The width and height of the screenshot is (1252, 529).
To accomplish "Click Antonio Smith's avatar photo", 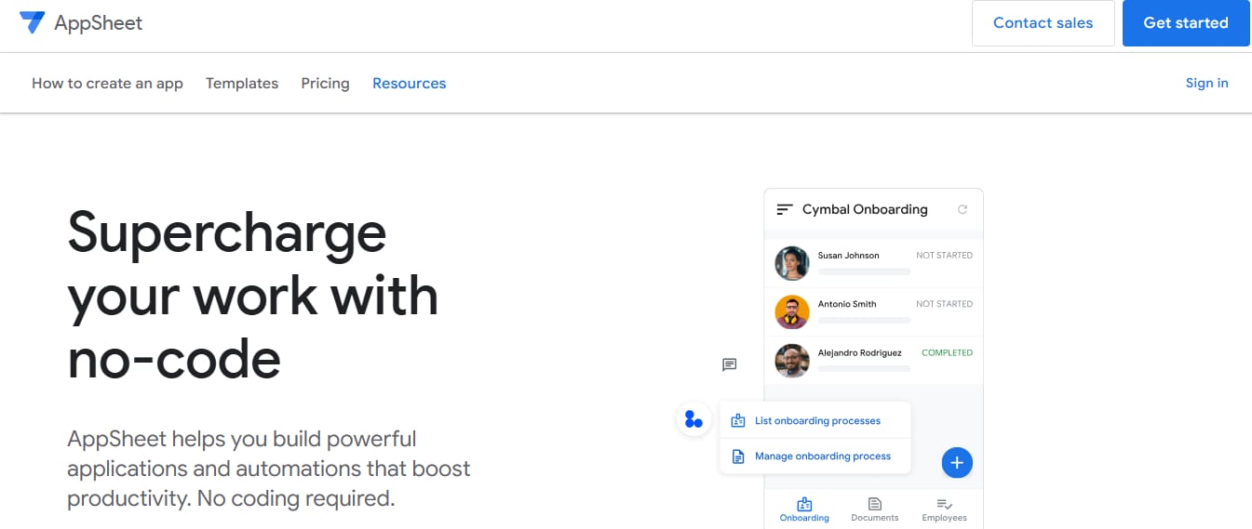I will click(x=792, y=311).
